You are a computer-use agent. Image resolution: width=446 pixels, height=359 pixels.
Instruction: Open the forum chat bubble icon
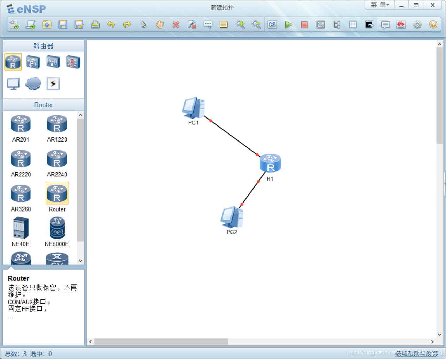(385, 24)
